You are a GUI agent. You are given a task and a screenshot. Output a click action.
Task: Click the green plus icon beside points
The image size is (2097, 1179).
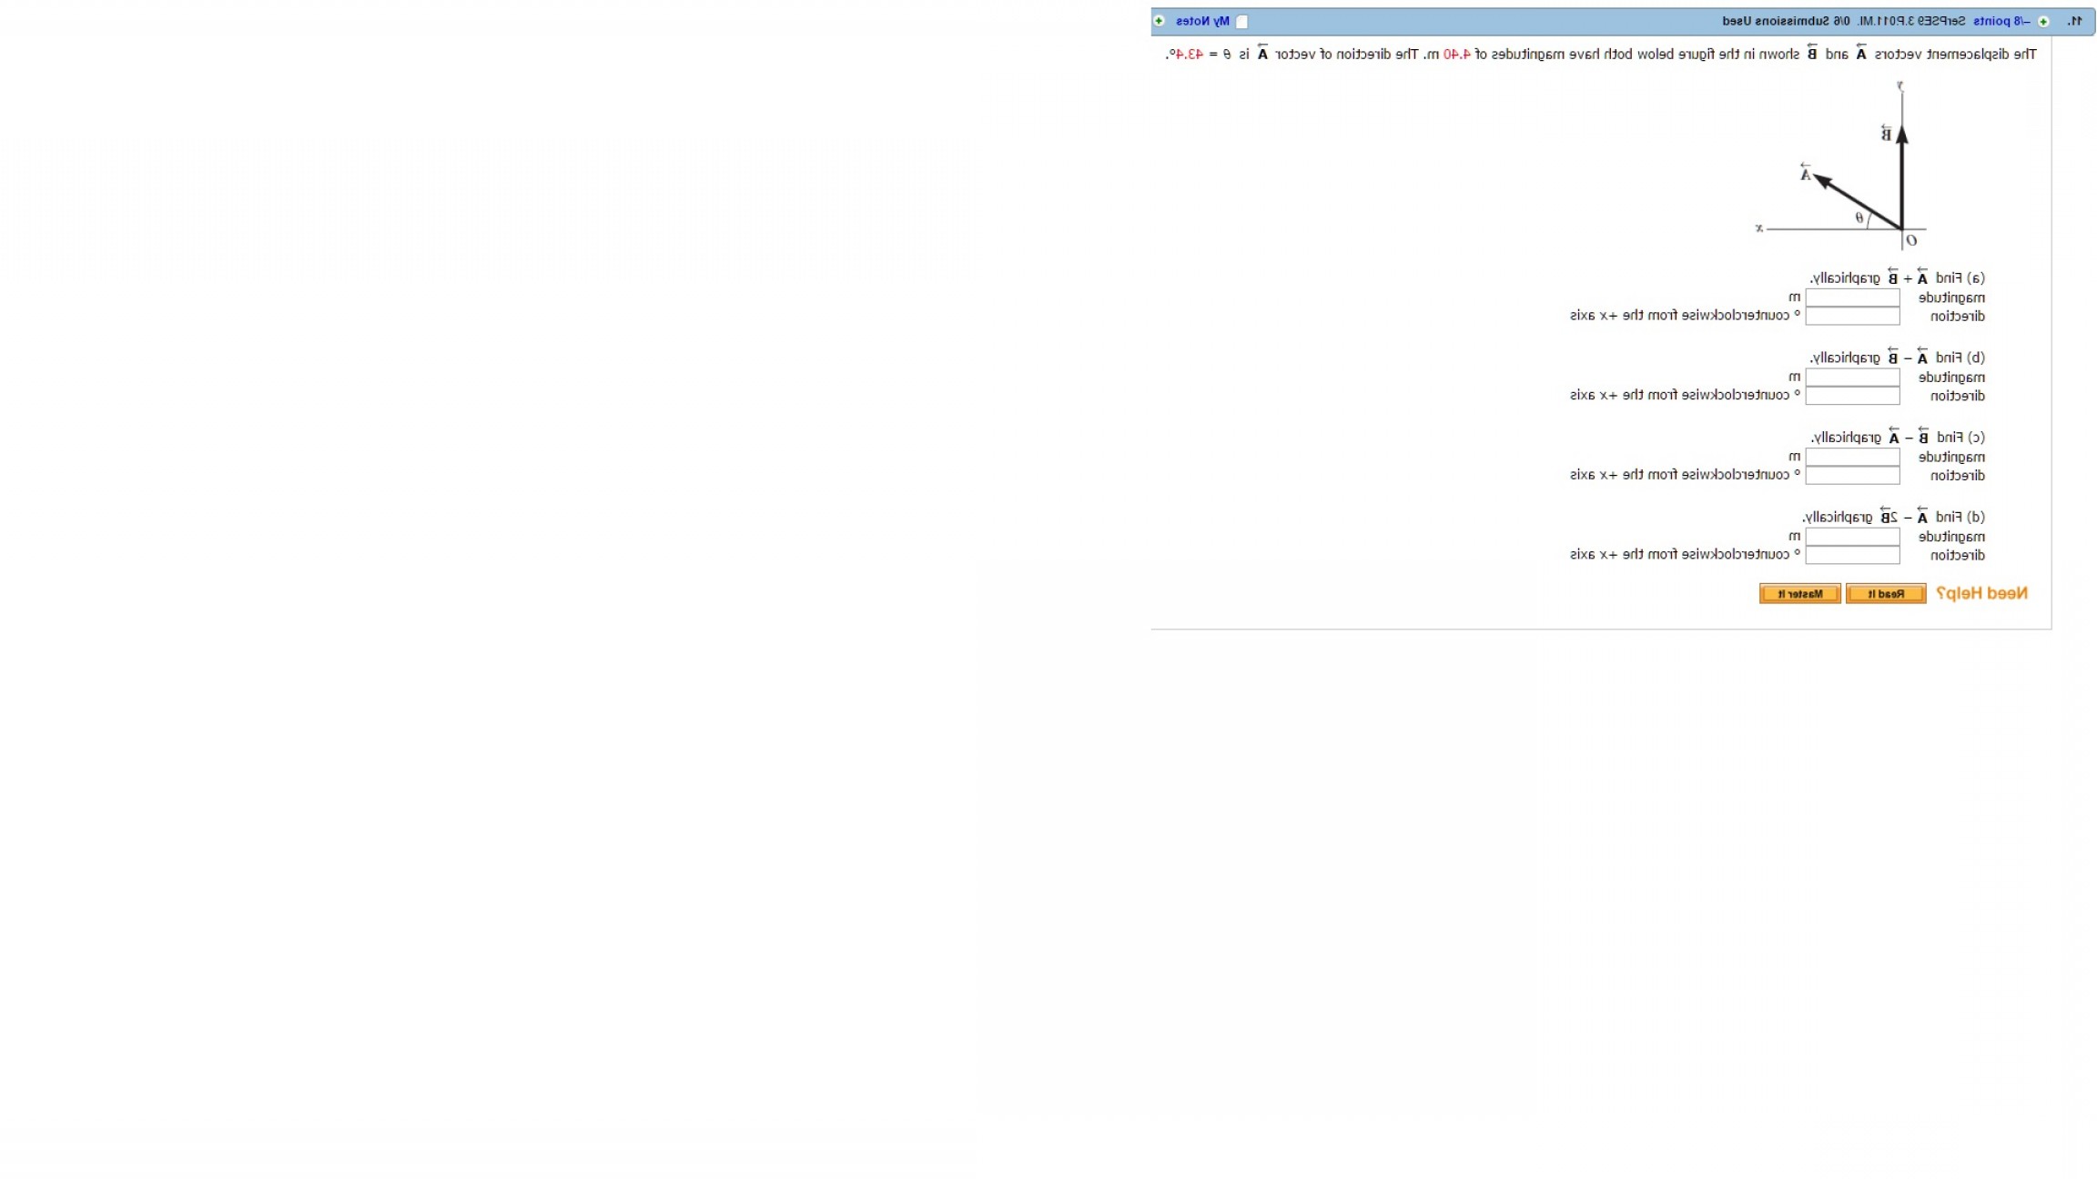[x=2043, y=21]
